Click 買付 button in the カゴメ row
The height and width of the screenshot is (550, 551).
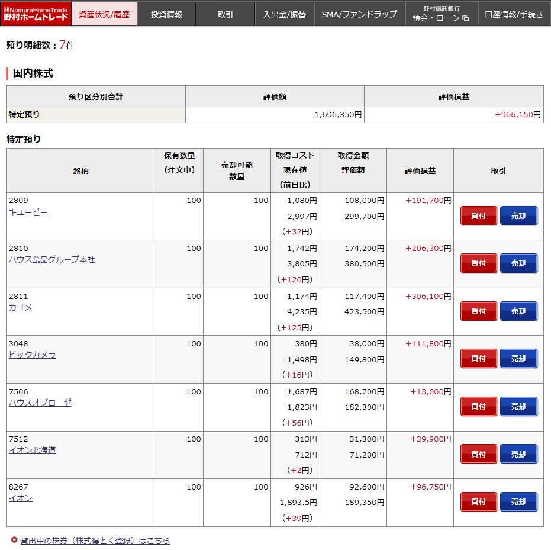coord(478,311)
